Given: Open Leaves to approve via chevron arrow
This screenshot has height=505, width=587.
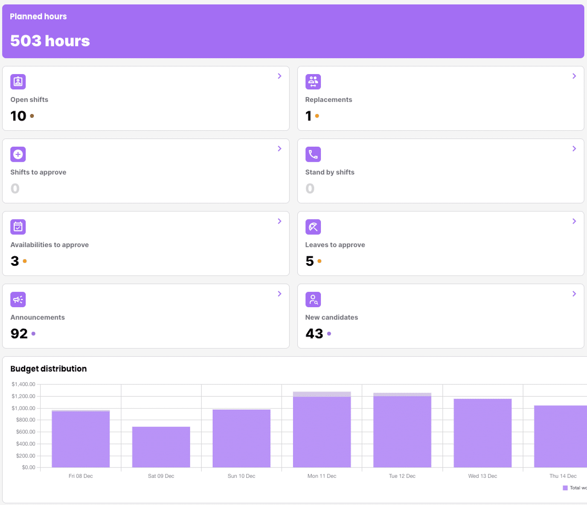Looking at the screenshot, I should point(574,221).
